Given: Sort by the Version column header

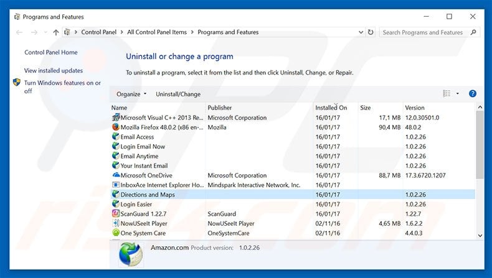Looking at the screenshot, I should click(x=439, y=108).
